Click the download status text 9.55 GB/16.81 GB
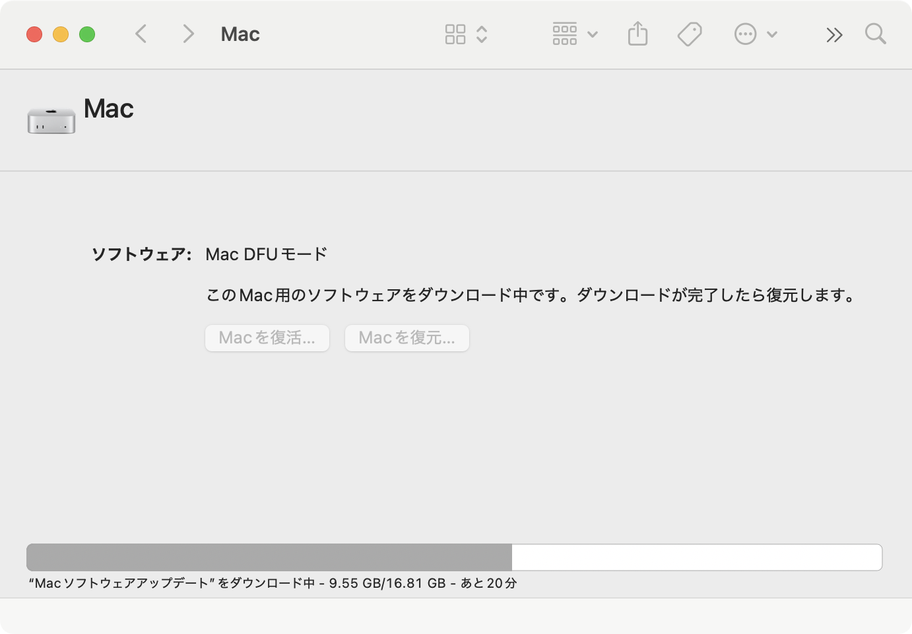The width and height of the screenshot is (912, 634). point(387,583)
